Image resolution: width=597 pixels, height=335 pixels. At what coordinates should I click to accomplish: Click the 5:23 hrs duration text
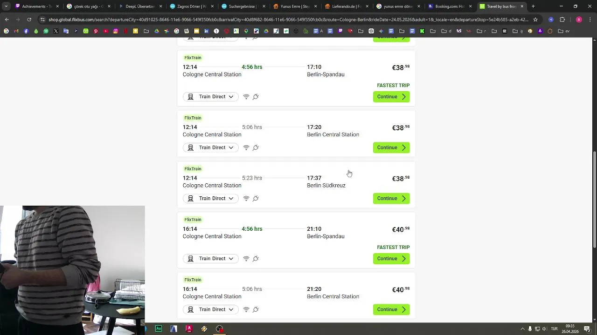252,178
